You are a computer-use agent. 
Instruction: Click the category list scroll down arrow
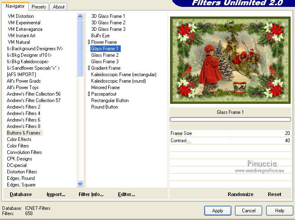click(x=80, y=184)
